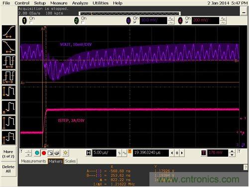Viewport: 249px width, 187px height.
Task: Select the Vmax measurement icon in sidebar
Action: (8, 123)
